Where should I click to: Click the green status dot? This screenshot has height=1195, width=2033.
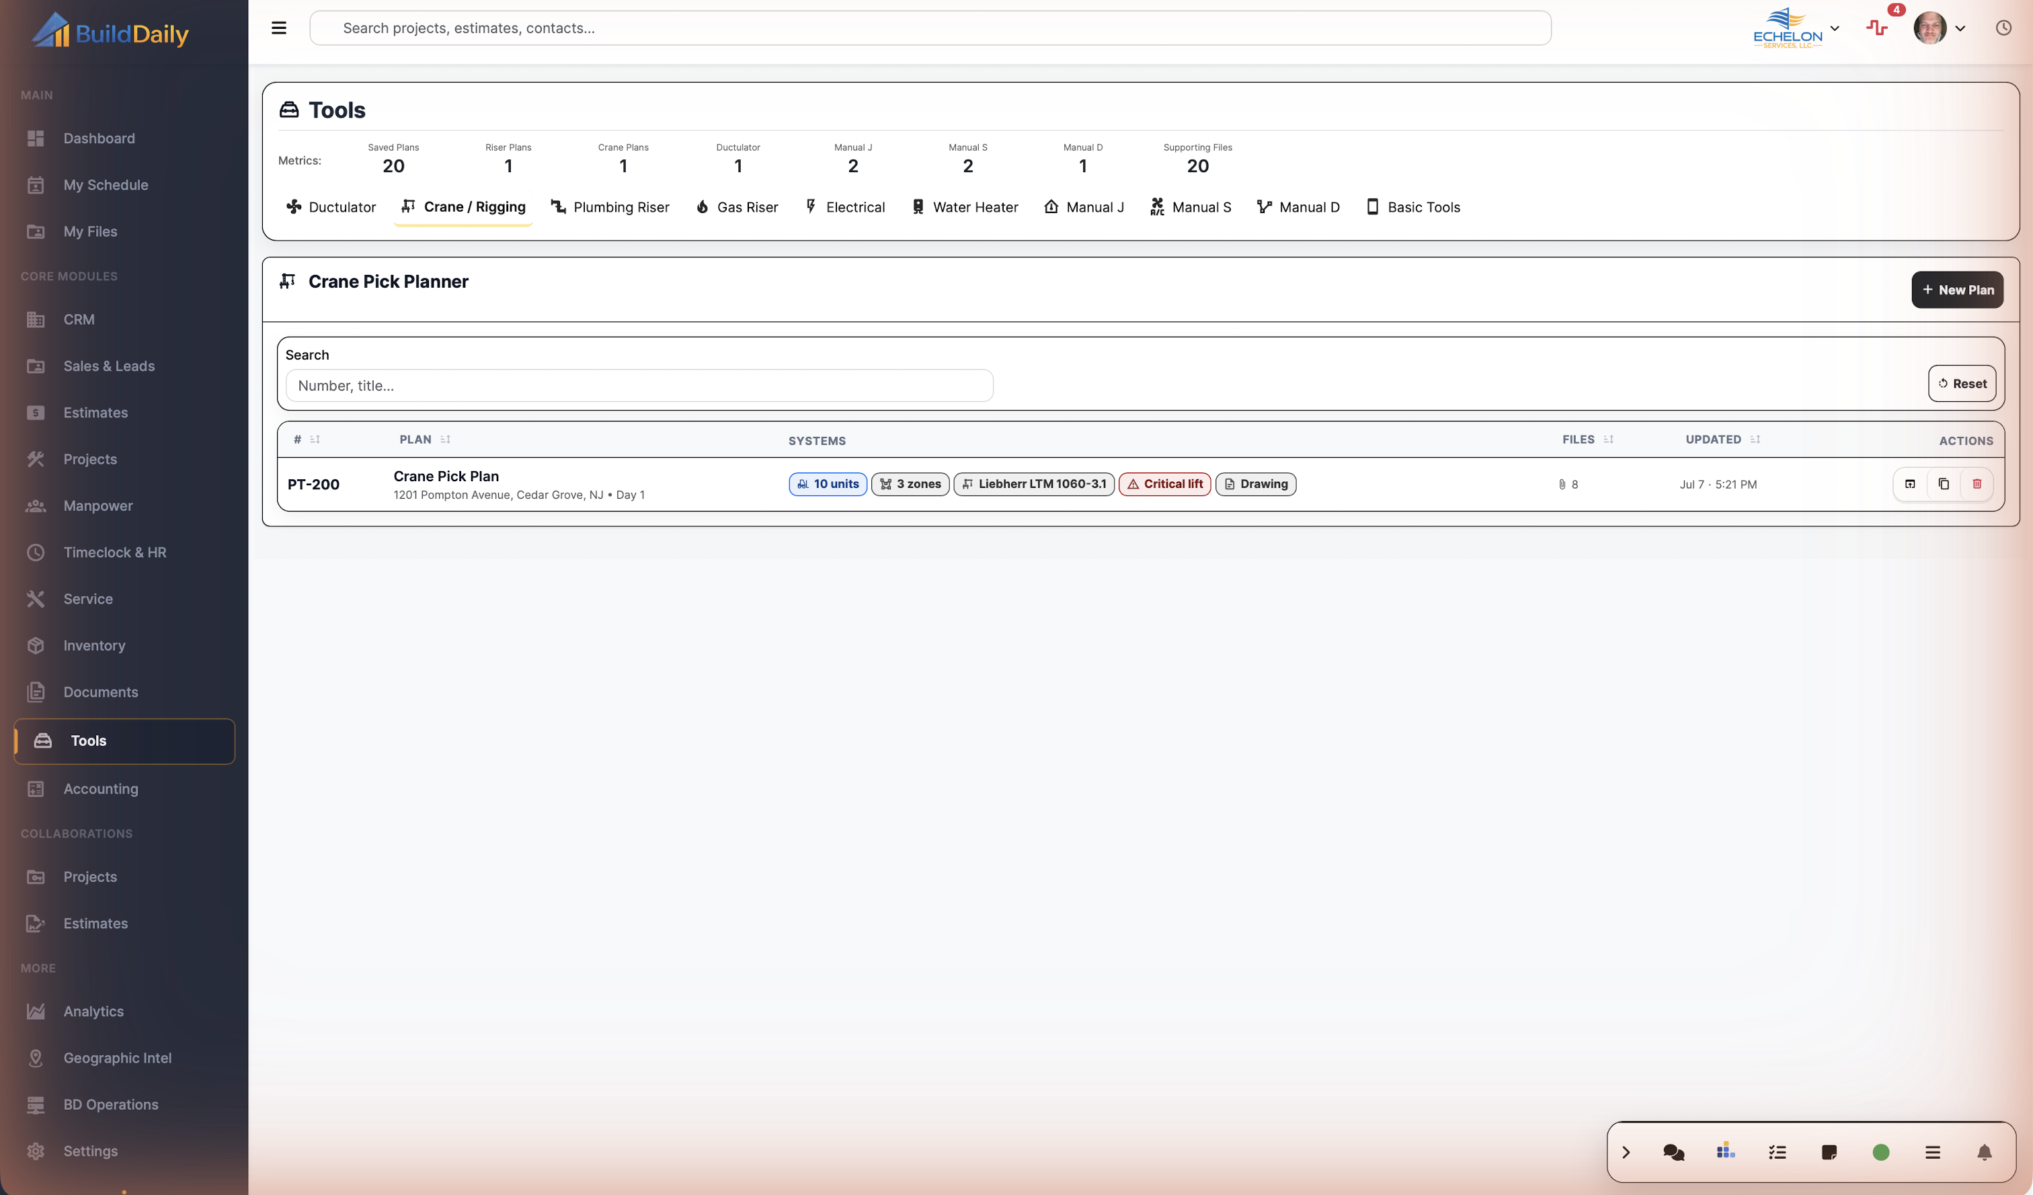point(1880,1152)
